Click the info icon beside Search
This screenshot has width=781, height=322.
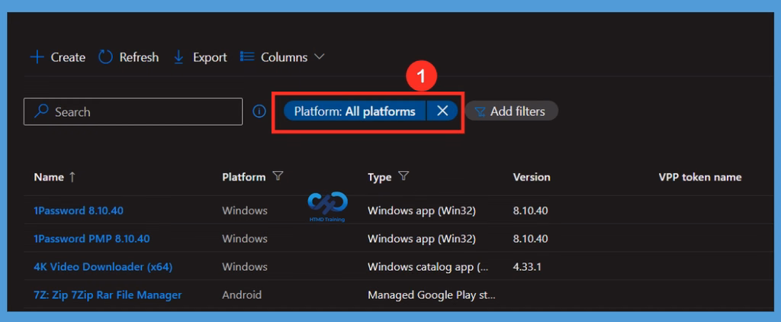[x=259, y=111]
